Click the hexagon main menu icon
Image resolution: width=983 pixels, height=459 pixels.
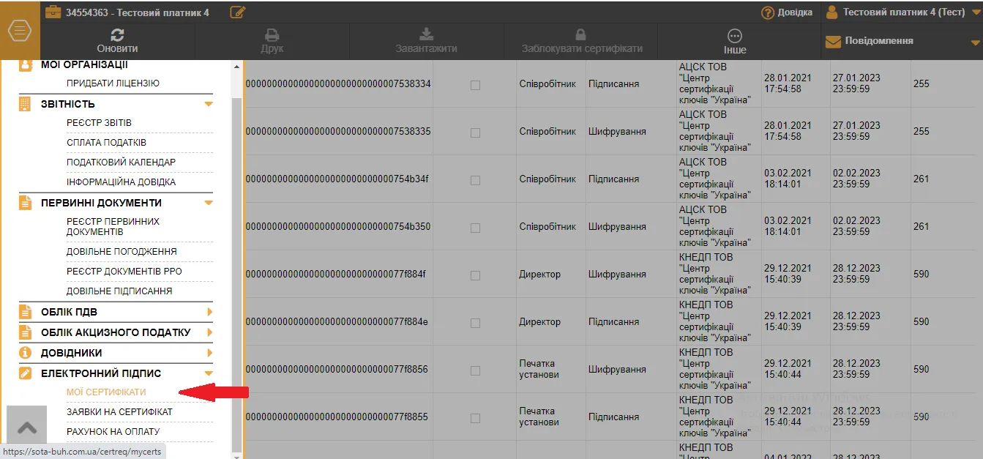pyautogui.click(x=20, y=31)
